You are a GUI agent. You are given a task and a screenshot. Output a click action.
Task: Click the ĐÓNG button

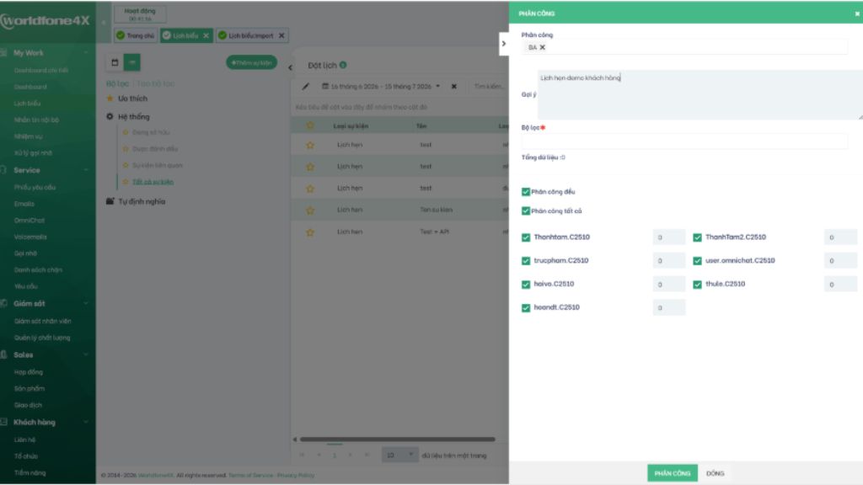tap(715, 473)
